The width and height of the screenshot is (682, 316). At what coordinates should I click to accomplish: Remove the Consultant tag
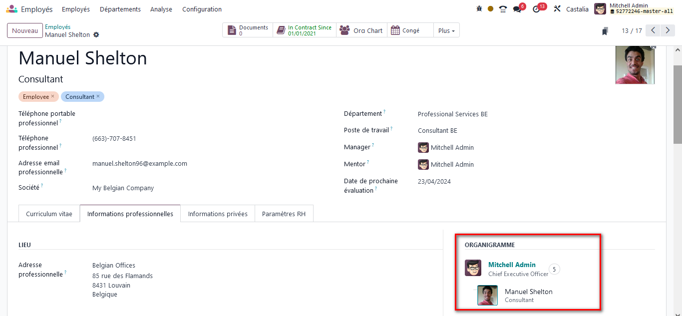tap(98, 96)
